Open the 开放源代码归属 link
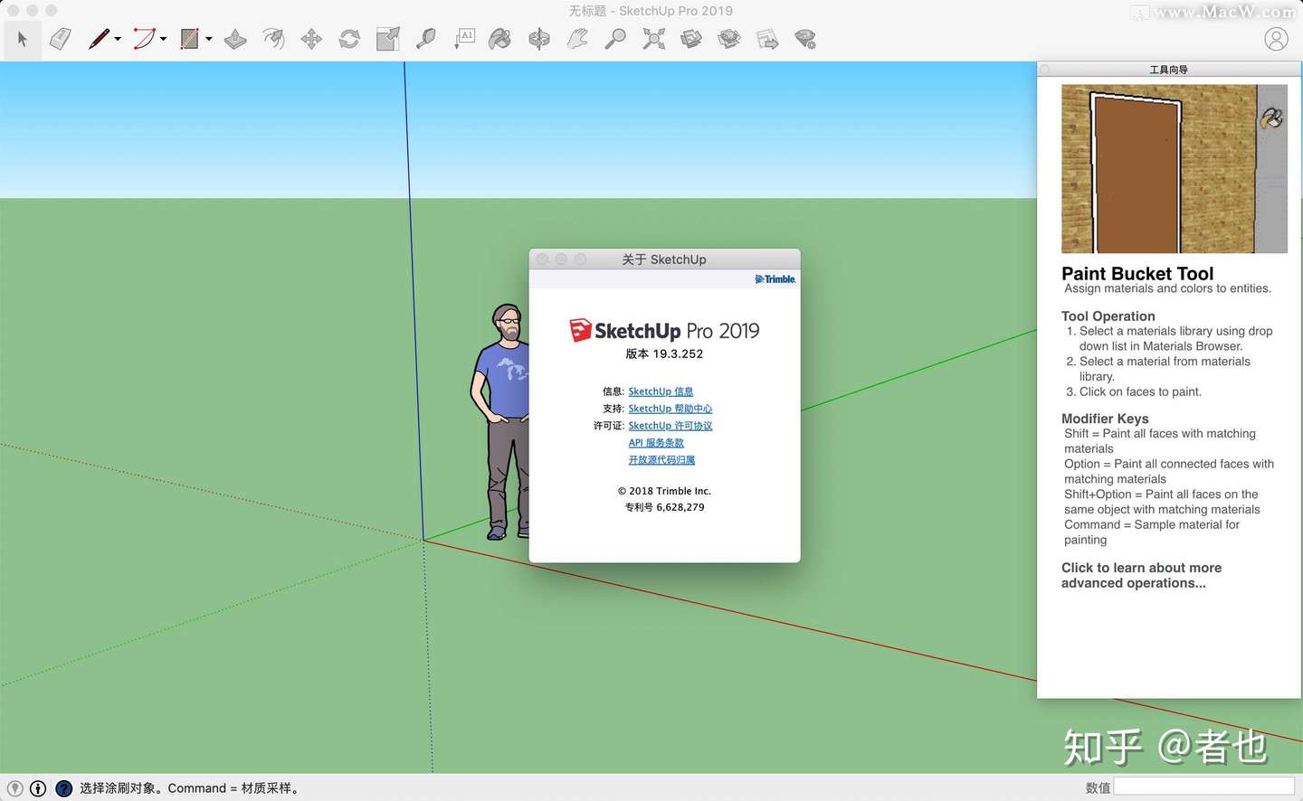This screenshot has height=801, width=1303. coord(661,460)
